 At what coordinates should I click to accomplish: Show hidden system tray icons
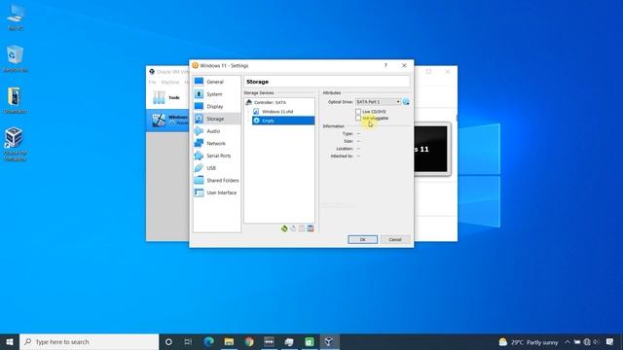[568, 342]
